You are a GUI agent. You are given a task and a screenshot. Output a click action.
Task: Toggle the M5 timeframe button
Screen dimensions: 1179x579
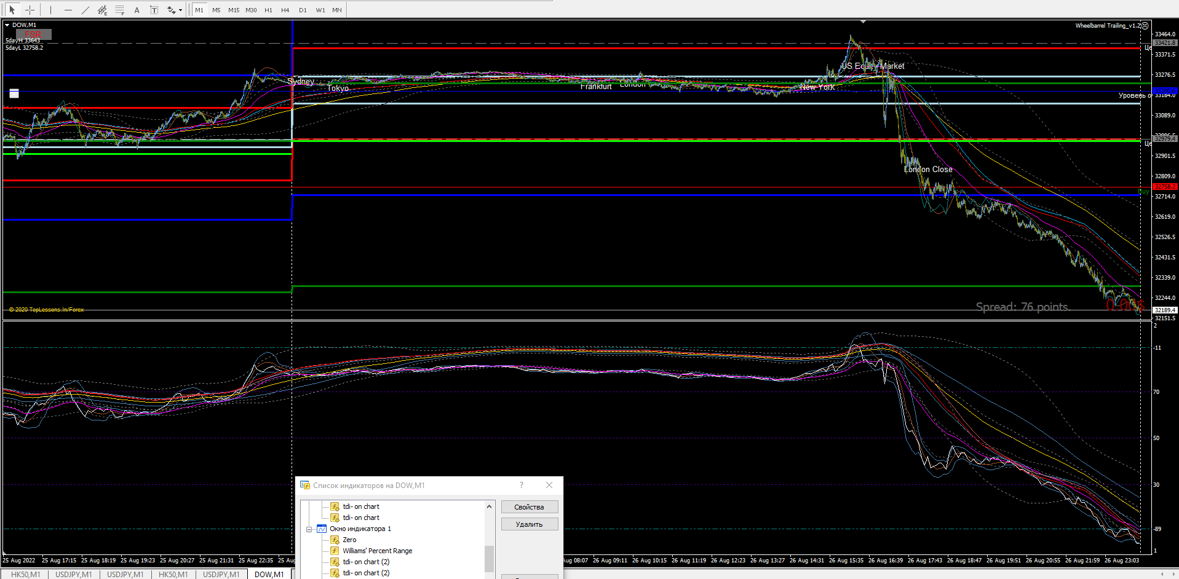click(x=216, y=10)
